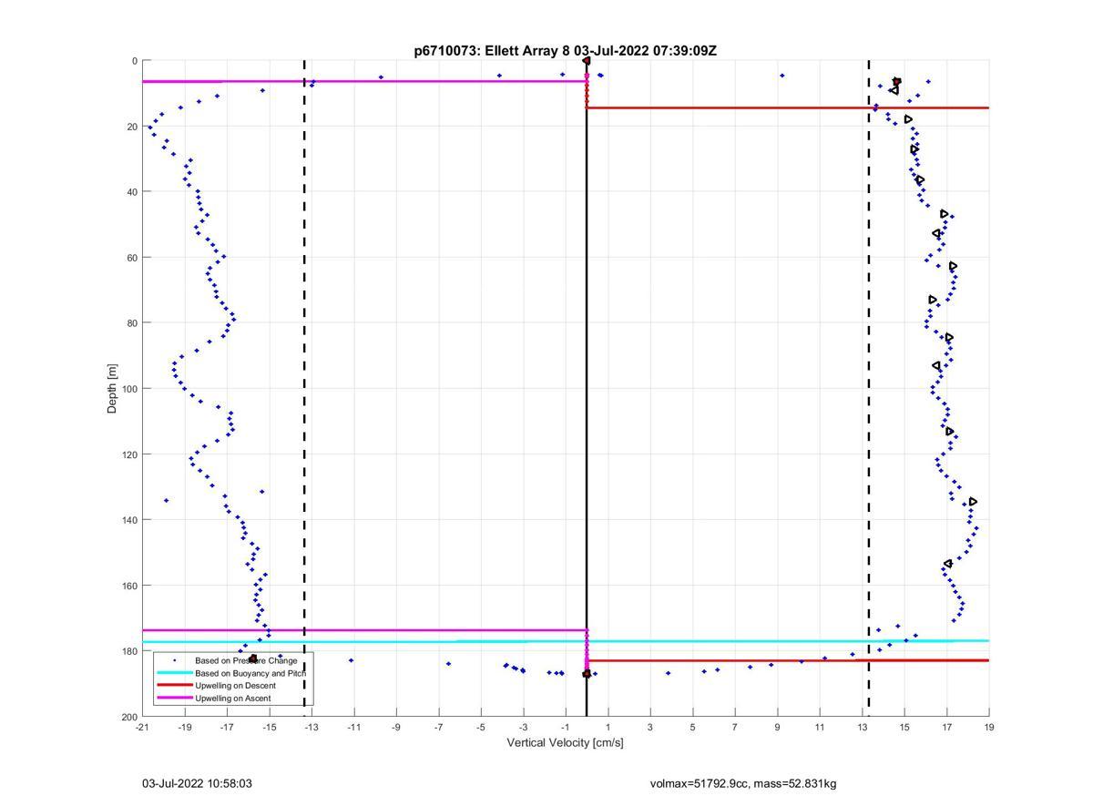
Task: Select the "volmax=51792.9cc, mass=52.831kg" footer text
Action: click(743, 783)
